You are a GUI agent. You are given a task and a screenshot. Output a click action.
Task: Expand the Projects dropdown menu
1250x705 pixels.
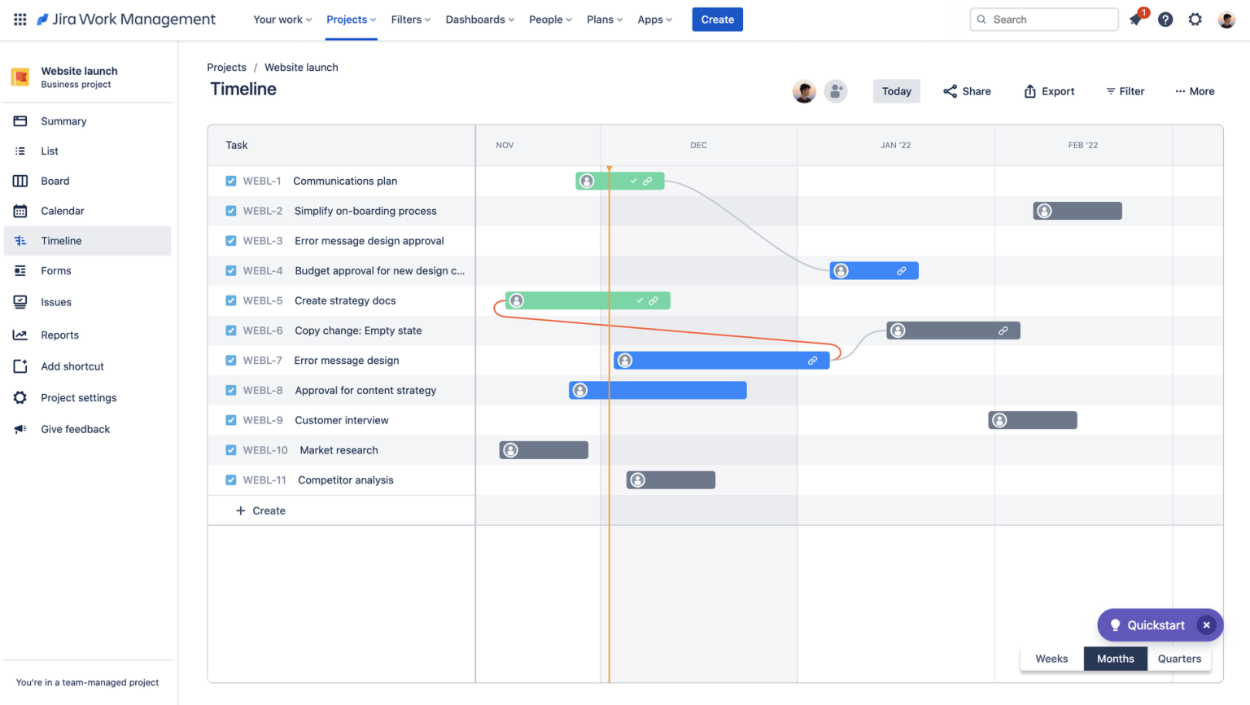(351, 19)
